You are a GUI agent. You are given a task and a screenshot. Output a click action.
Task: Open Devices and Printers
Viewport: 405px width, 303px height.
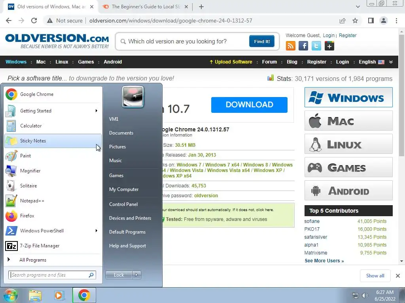click(130, 218)
